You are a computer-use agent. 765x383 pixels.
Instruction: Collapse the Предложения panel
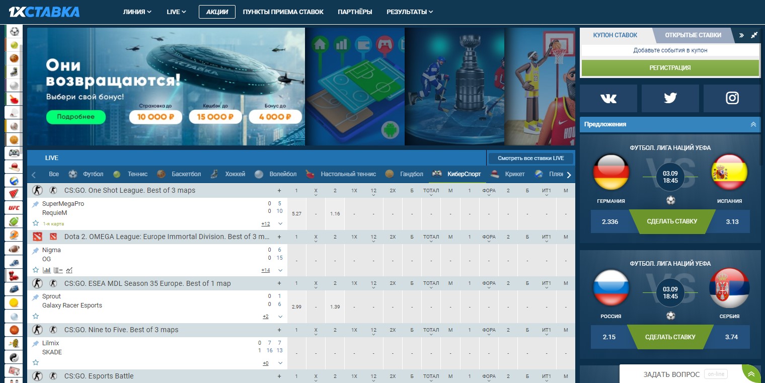pos(753,124)
